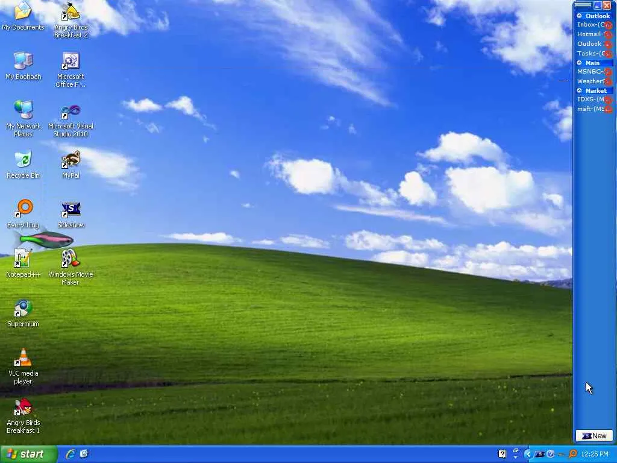Open the msft stock ticket

tap(590, 109)
